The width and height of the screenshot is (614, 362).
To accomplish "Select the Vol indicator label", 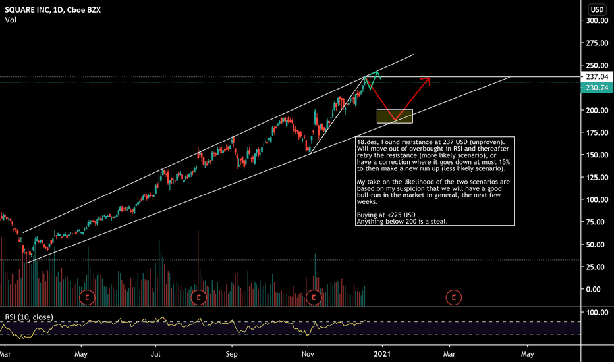I will (x=11, y=20).
